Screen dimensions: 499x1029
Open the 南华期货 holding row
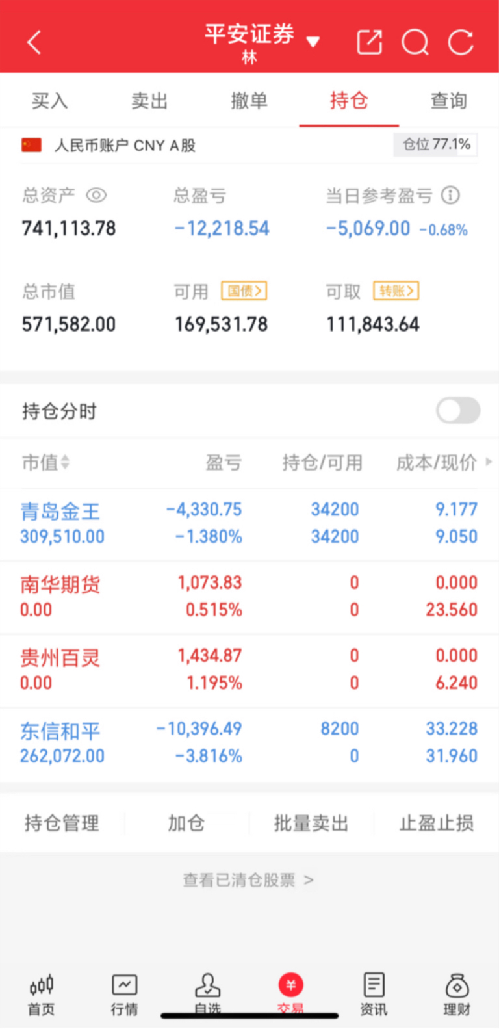(x=249, y=597)
